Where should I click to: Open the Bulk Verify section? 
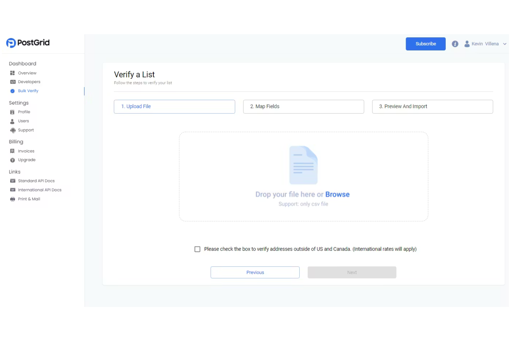tap(28, 91)
